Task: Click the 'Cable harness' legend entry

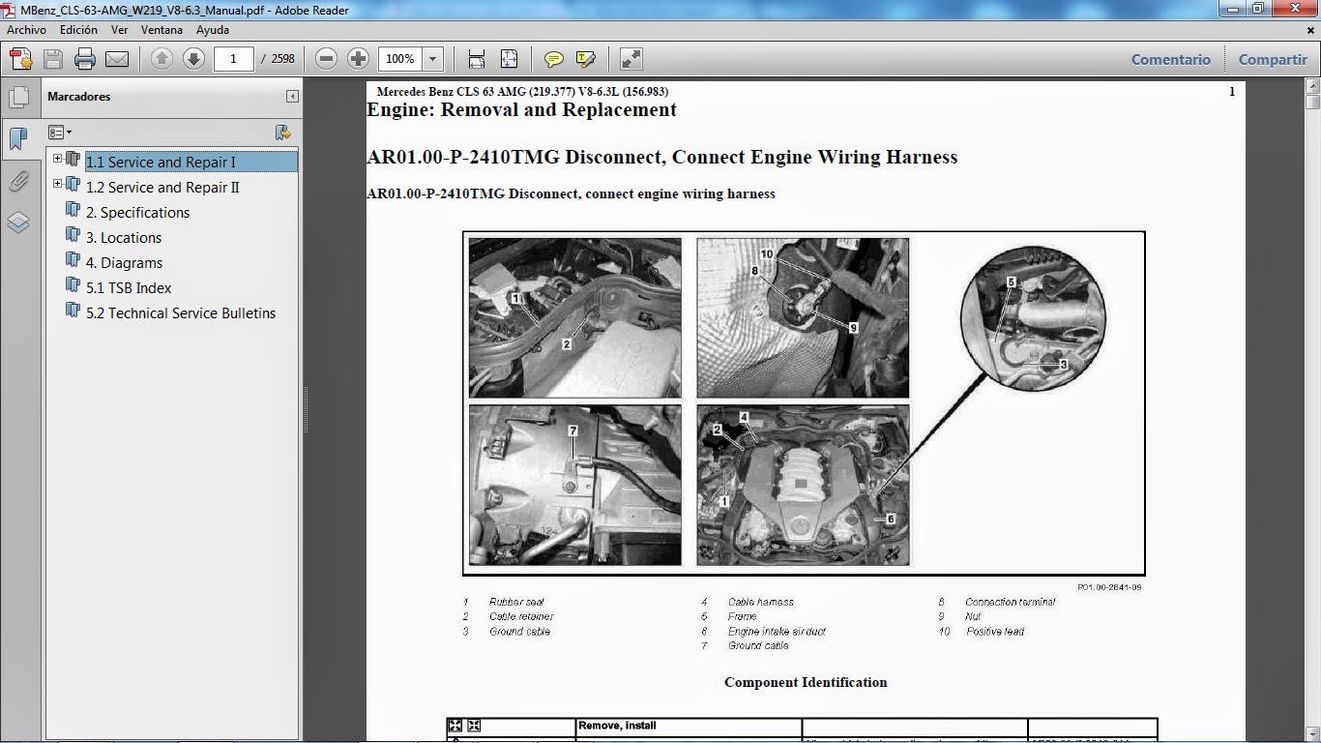Action: point(761,602)
